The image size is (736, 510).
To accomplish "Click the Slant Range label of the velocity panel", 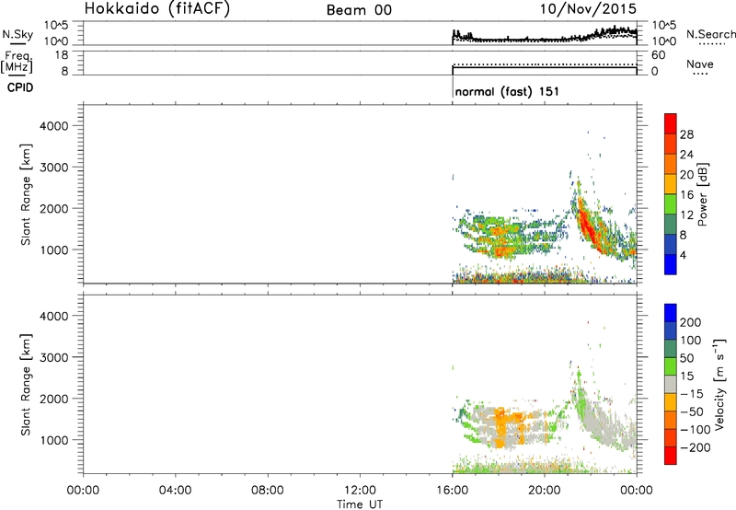I will [x=26, y=385].
